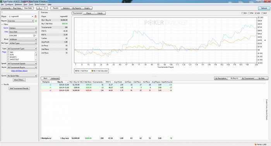The image size is (271, 146).
Task: Click the 'T' tournament toolbar button
Action: click(45, 8)
